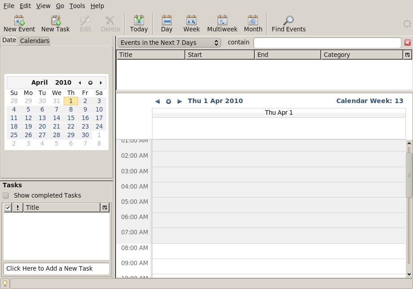
Task: Create a New Task from the toolbar
Action: tap(56, 22)
